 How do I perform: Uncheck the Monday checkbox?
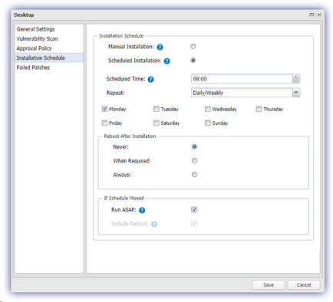[104, 109]
